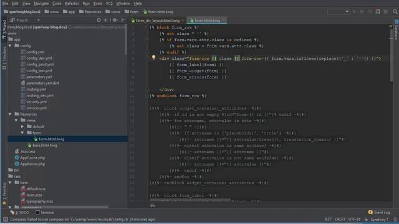Collapse the Resources folder
Image resolution: width=399 pixels, height=224 pixels.
point(10,114)
